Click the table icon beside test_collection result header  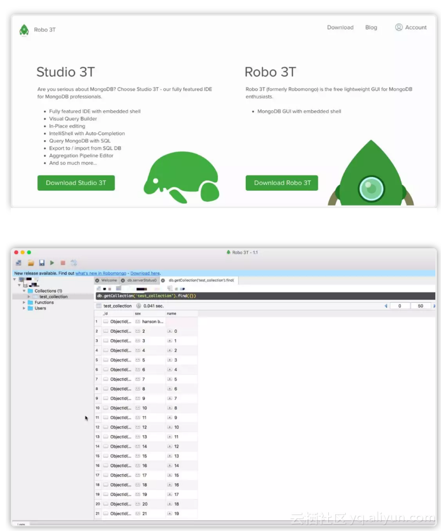coord(99,306)
